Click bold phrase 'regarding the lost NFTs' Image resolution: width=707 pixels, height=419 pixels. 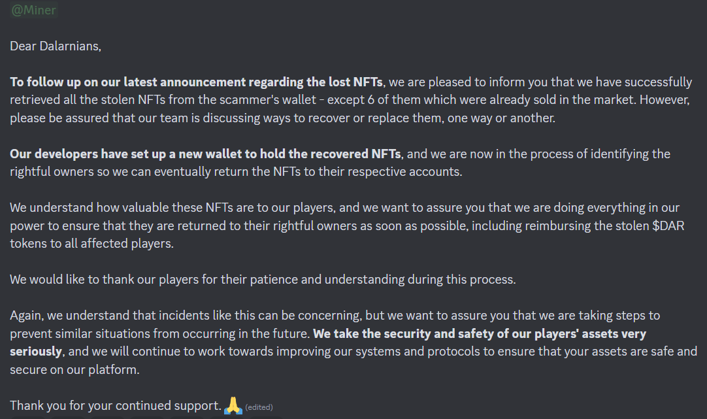point(316,82)
